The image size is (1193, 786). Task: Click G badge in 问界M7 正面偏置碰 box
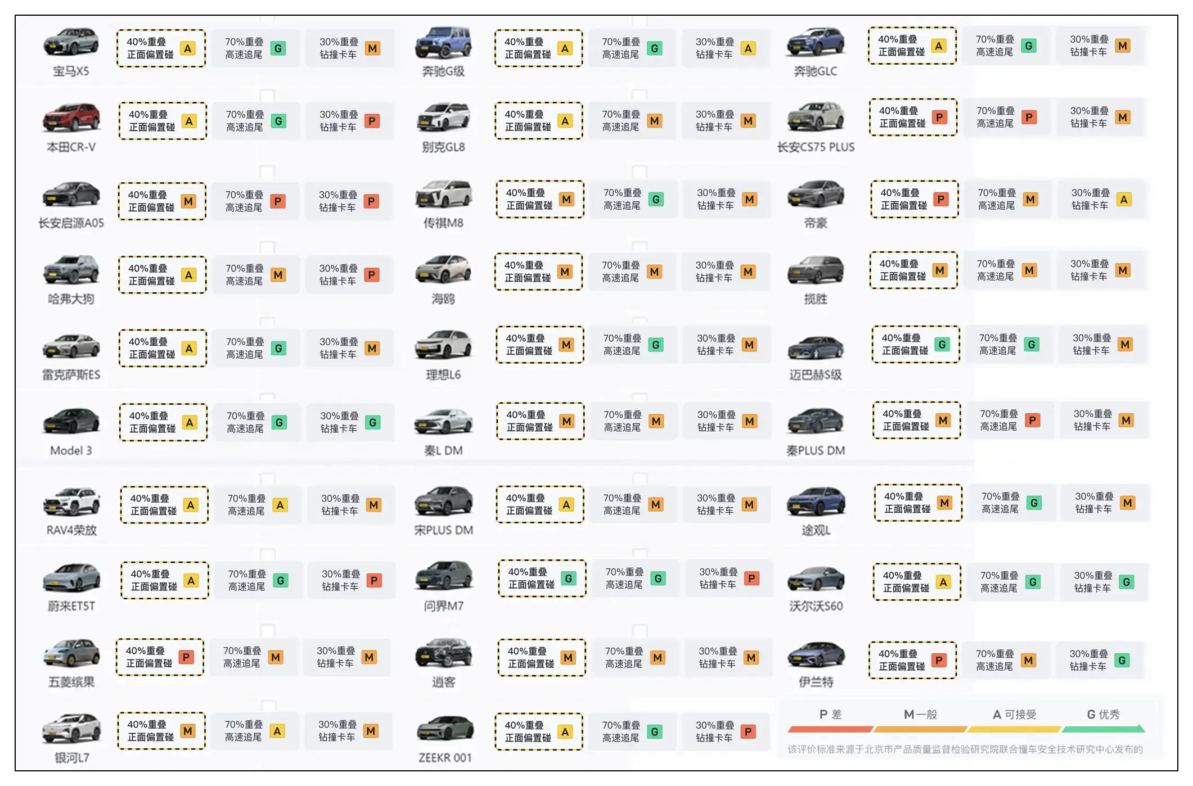click(569, 579)
